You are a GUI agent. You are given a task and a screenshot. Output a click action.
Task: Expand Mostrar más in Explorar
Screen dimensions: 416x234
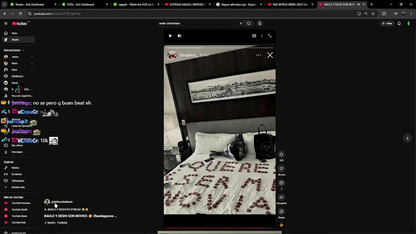click(x=18, y=187)
